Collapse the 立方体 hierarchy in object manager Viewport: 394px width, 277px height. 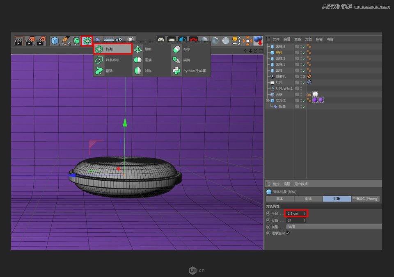(267, 100)
